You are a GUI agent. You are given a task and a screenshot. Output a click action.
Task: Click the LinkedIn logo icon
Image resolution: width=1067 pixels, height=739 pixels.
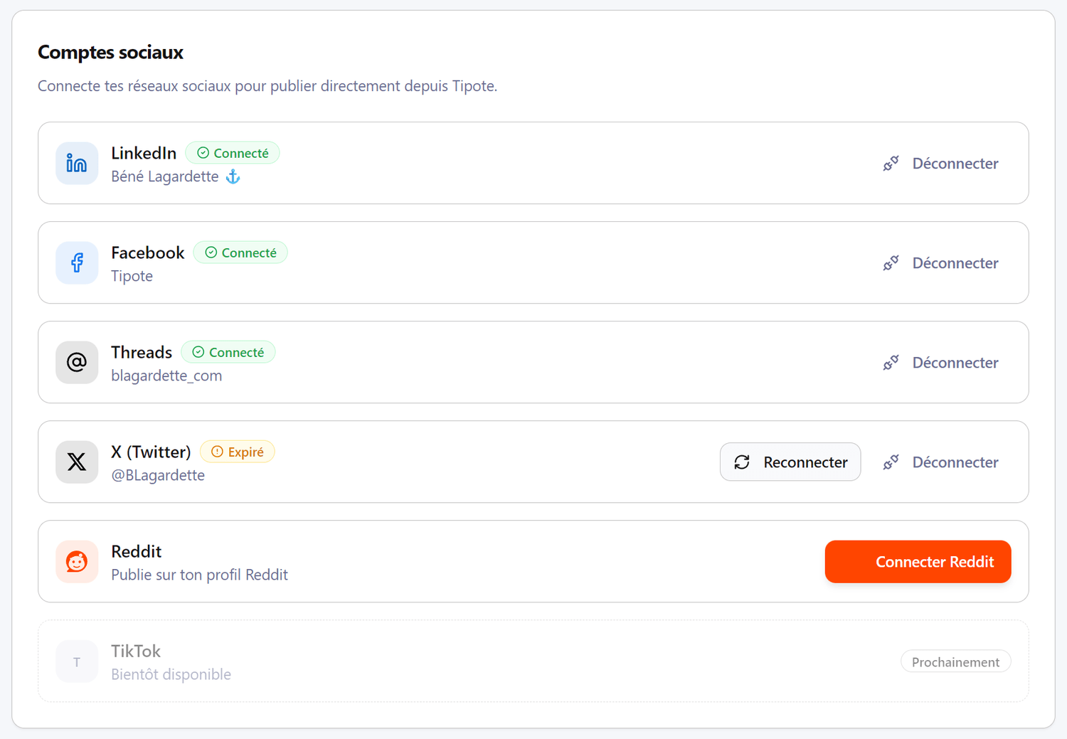[x=77, y=164]
